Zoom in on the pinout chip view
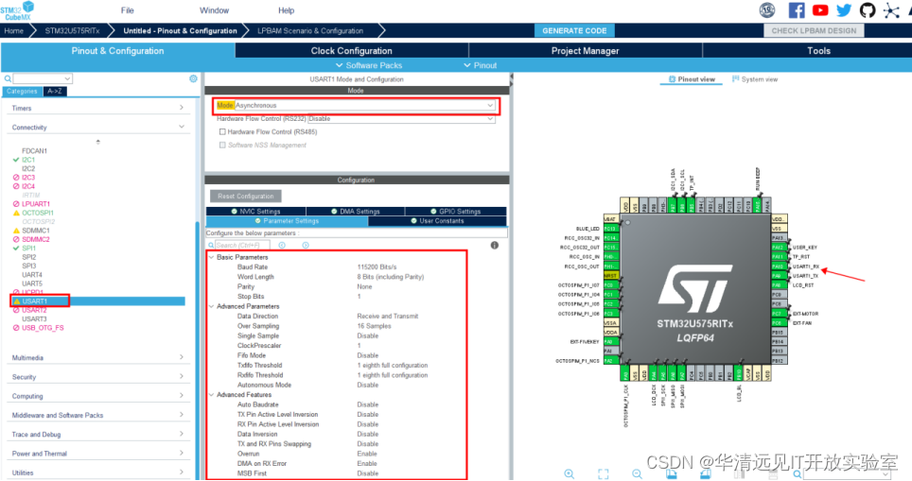 [569, 474]
